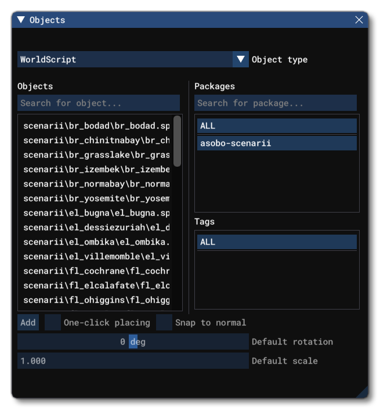Select scenarii\br_bodad\br_bodad.sp object

[x=96, y=126]
